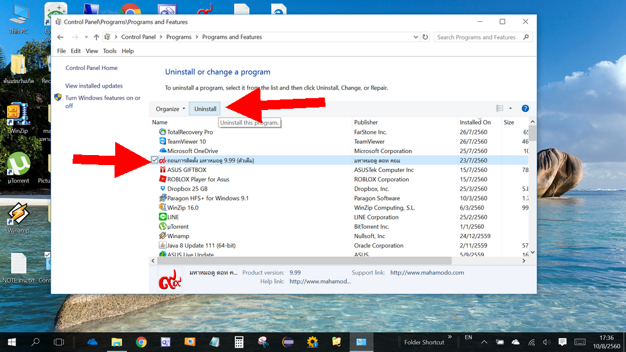Select This PC desktop icon

[x=19, y=19]
